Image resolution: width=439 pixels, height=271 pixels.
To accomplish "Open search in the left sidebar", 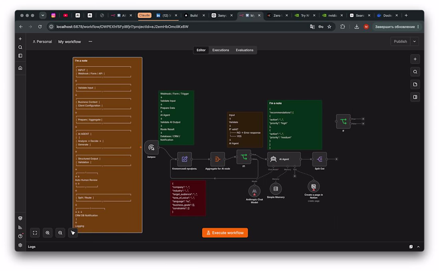I will pos(20,47).
